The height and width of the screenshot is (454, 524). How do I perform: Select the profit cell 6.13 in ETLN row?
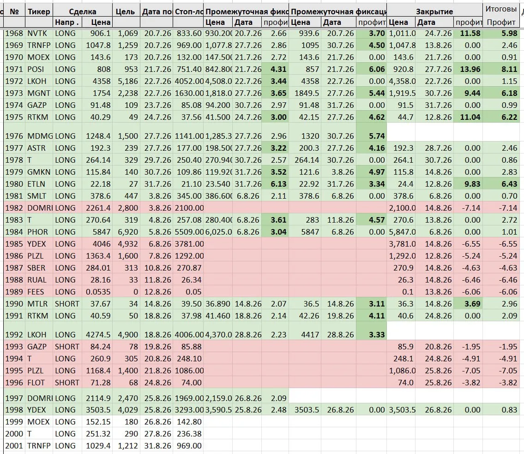[275, 184]
